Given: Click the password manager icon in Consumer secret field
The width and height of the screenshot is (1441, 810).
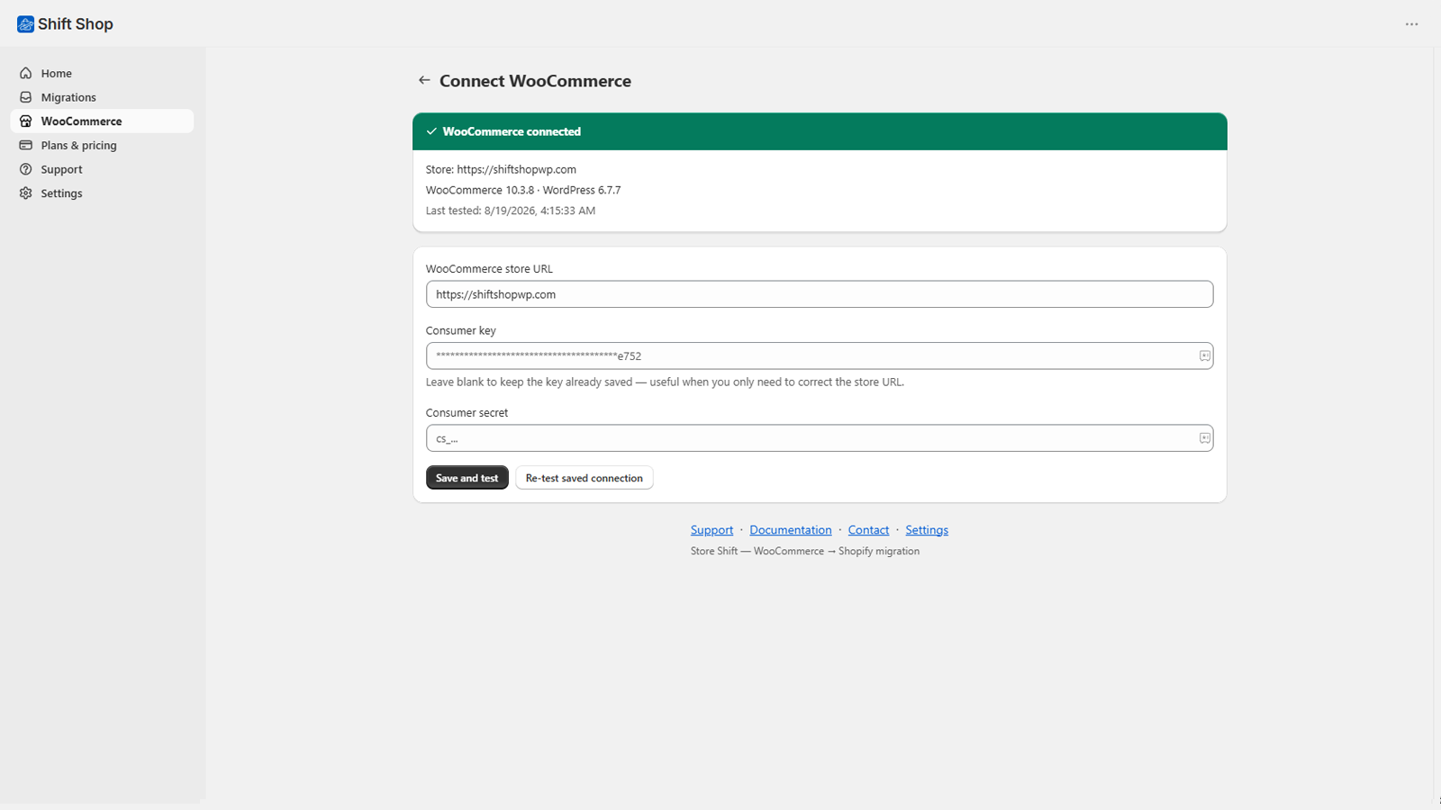Looking at the screenshot, I should pyautogui.click(x=1204, y=438).
